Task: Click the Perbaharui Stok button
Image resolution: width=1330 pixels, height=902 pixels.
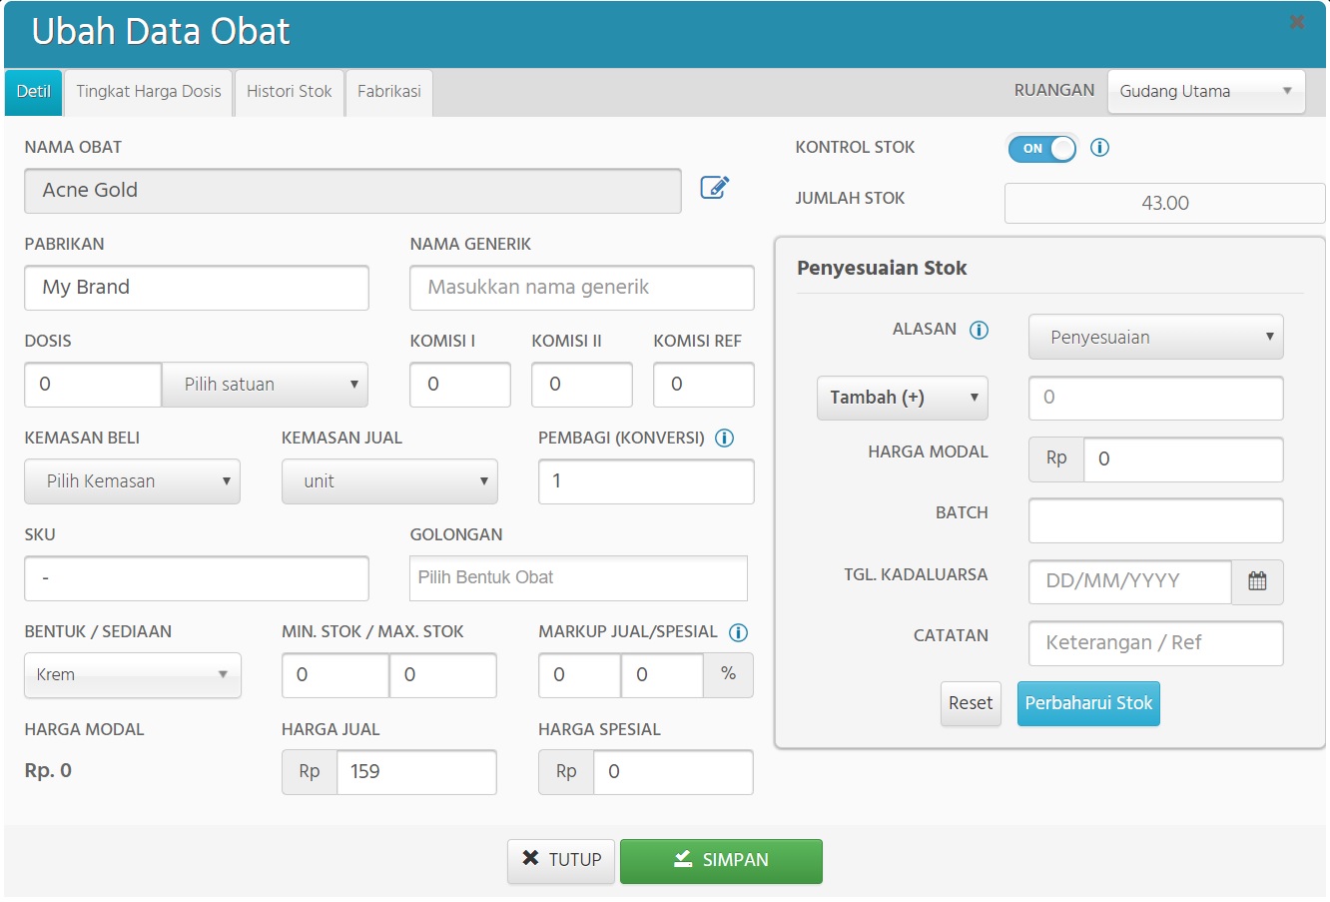Action: [1088, 703]
